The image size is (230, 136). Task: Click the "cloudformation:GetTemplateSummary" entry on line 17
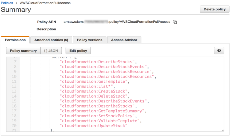102,111
